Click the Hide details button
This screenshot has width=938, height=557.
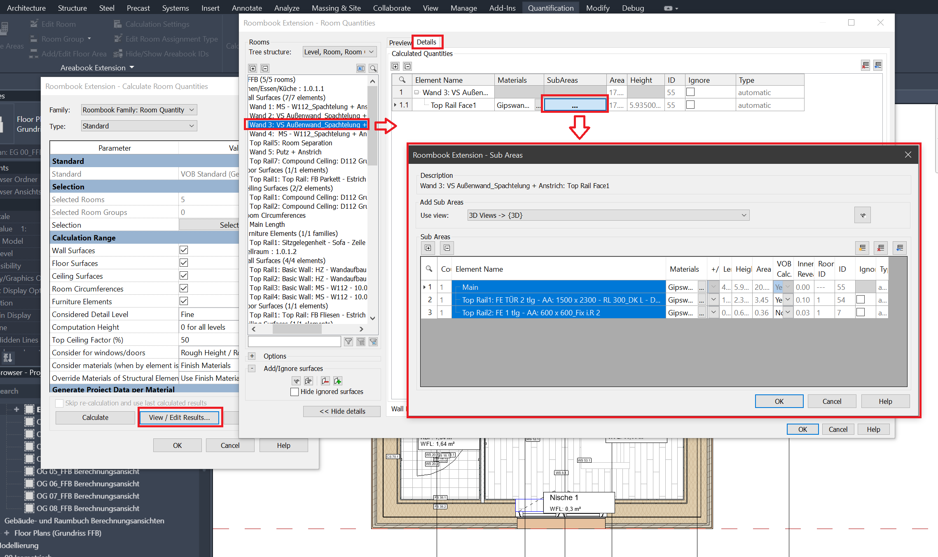(342, 411)
